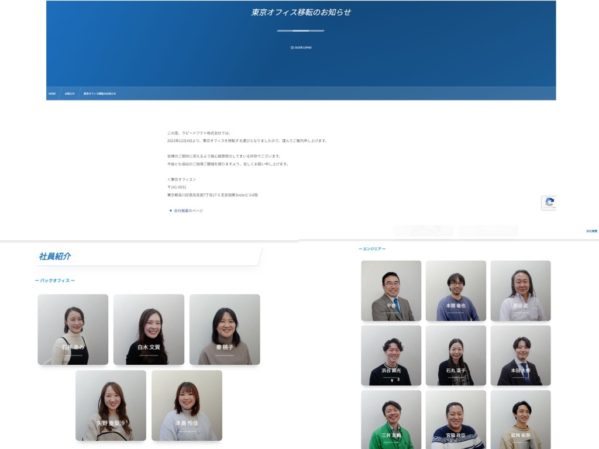599x449 pixels.
Task: Open 白木 文賀 staff profile card
Action: 149,329
